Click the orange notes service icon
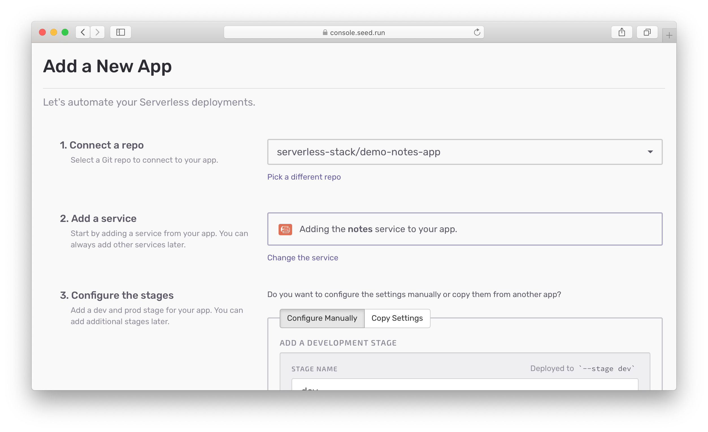 (x=285, y=229)
